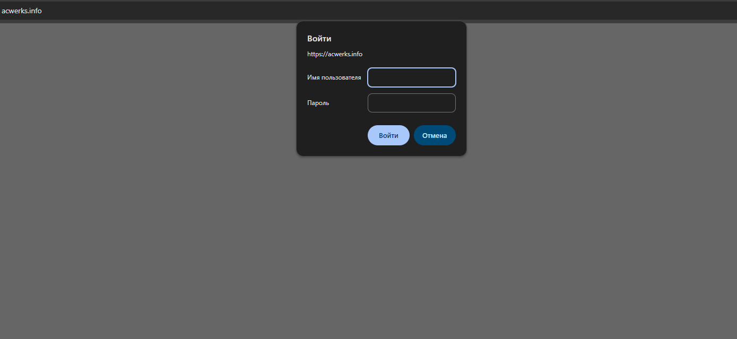737x339 pixels.
Task: Click the gray page area below the dialog
Action: pyautogui.click(x=381, y=239)
